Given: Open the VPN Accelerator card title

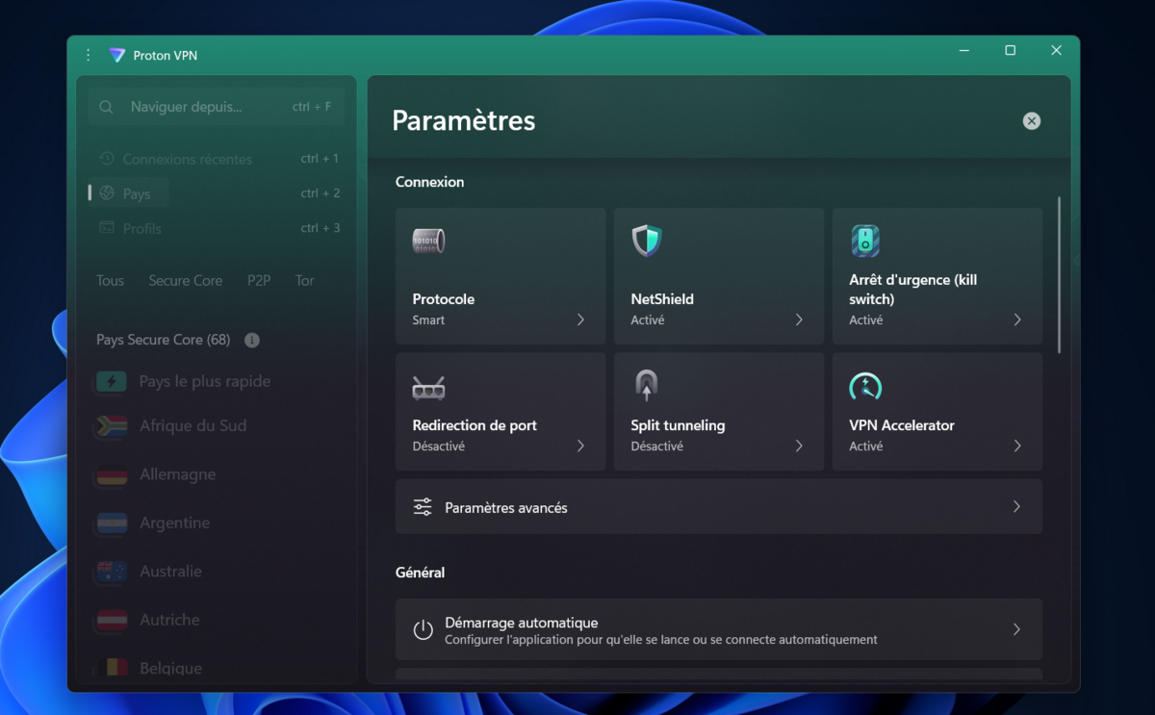Looking at the screenshot, I should click(x=902, y=425).
